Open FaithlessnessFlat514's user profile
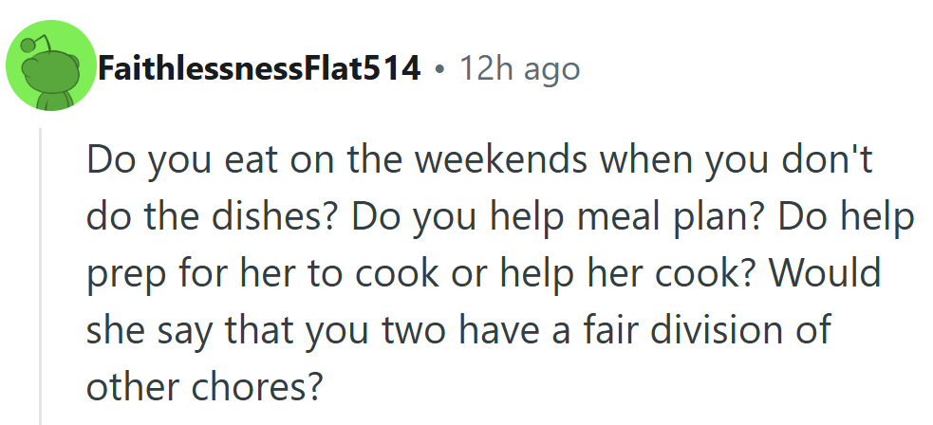 click(259, 68)
